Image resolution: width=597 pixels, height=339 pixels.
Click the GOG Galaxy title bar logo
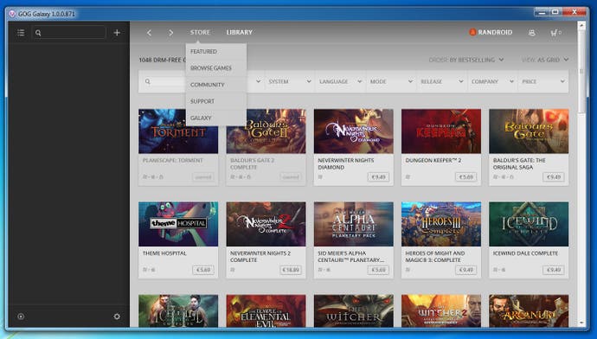tap(12, 14)
